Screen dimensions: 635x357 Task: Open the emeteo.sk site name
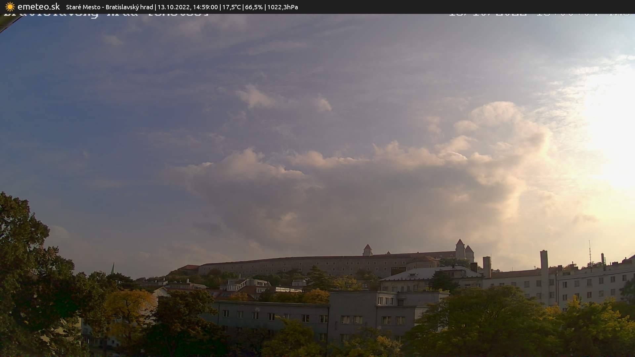pyautogui.click(x=38, y=7)
